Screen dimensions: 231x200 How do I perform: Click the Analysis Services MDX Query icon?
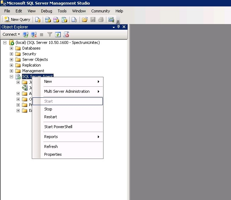(48, 19)
